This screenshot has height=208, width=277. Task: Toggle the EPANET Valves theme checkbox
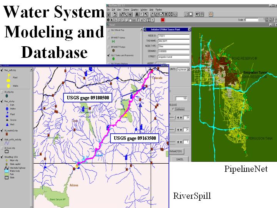click(x=108, y=38)
